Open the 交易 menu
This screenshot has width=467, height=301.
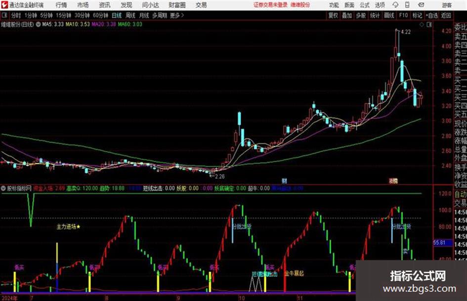201,5
